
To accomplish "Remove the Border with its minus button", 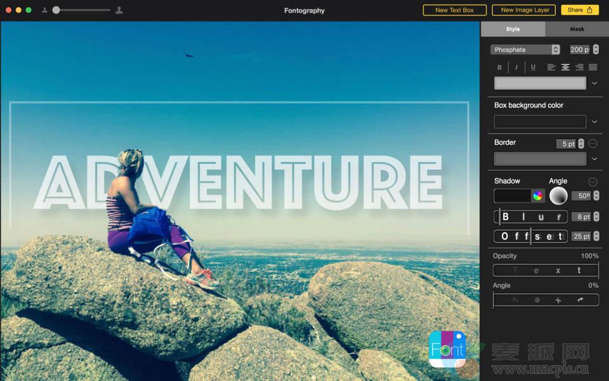I will (593, 144).
